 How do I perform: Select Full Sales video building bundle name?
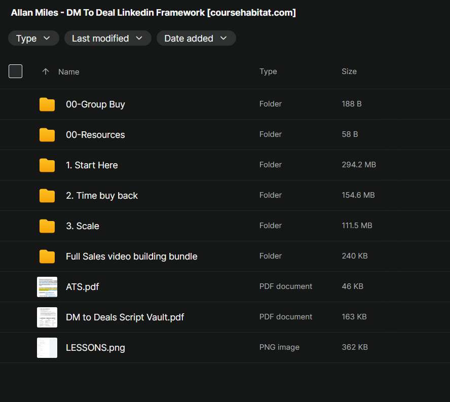click(131, 257)
